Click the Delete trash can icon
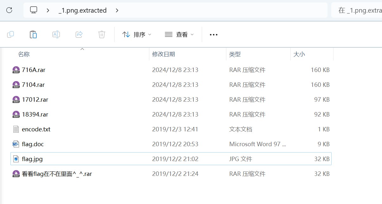This screenshot has height=204, width=382. [x=101, y=34]
